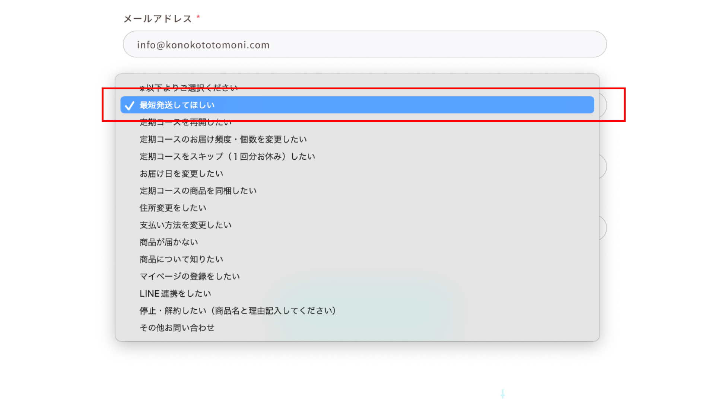715x402 pixels.
Task: Choose the 'その他お問い合わせ' option
Action: coord(357,328)
